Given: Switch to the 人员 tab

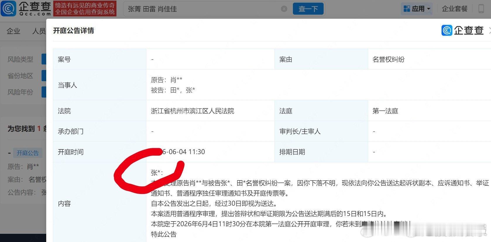Looking at the screenshot, I should [x=39, y=31].
